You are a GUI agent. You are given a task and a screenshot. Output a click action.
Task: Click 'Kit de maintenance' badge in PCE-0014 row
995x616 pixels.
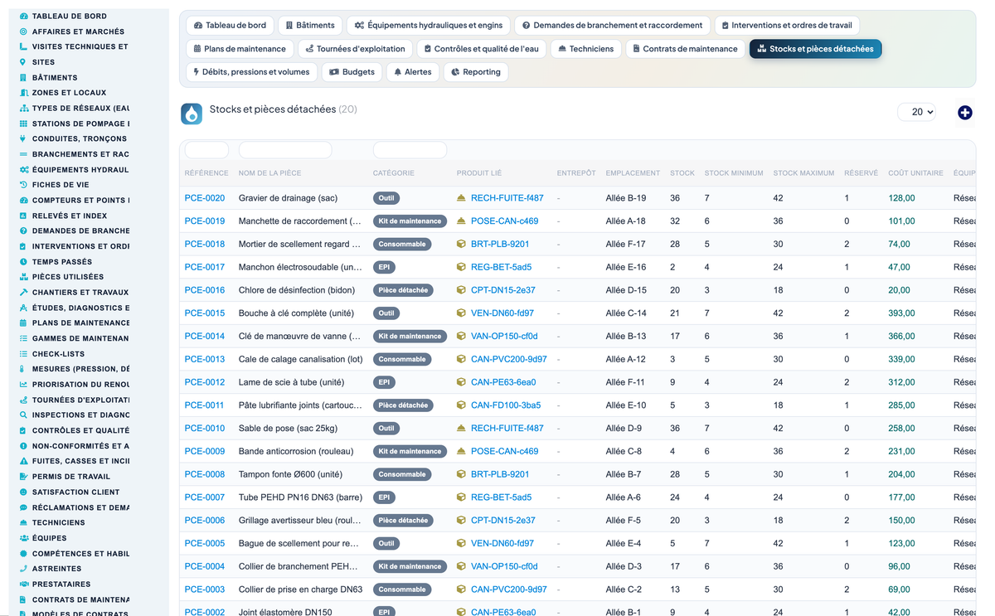410,337
